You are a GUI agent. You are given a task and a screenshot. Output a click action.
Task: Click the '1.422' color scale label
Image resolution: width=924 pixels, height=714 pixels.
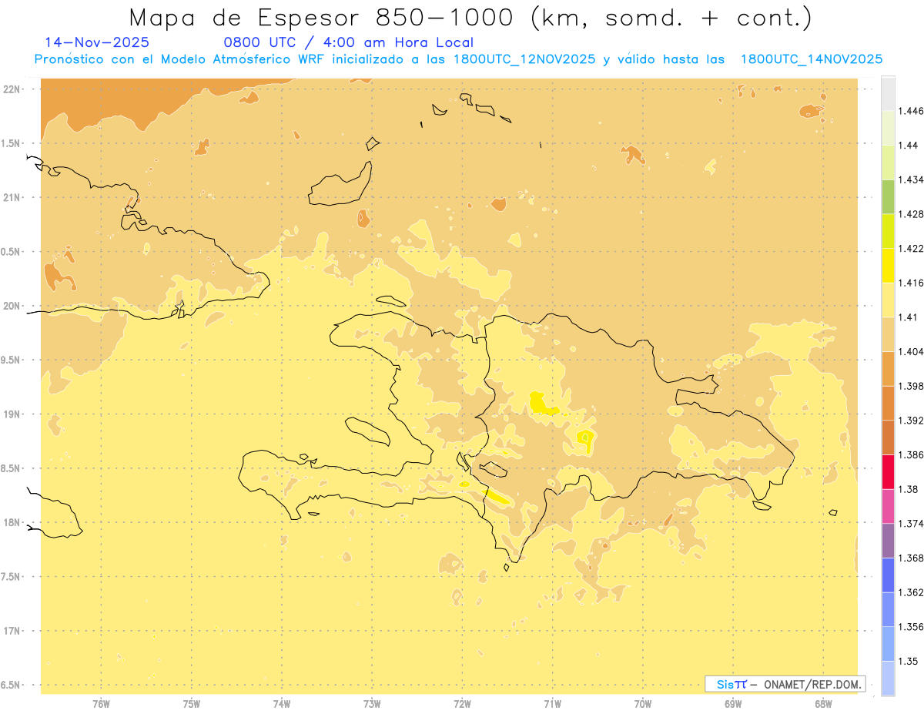point(911,248)
